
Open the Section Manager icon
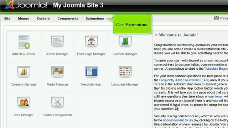coord(125,41)
